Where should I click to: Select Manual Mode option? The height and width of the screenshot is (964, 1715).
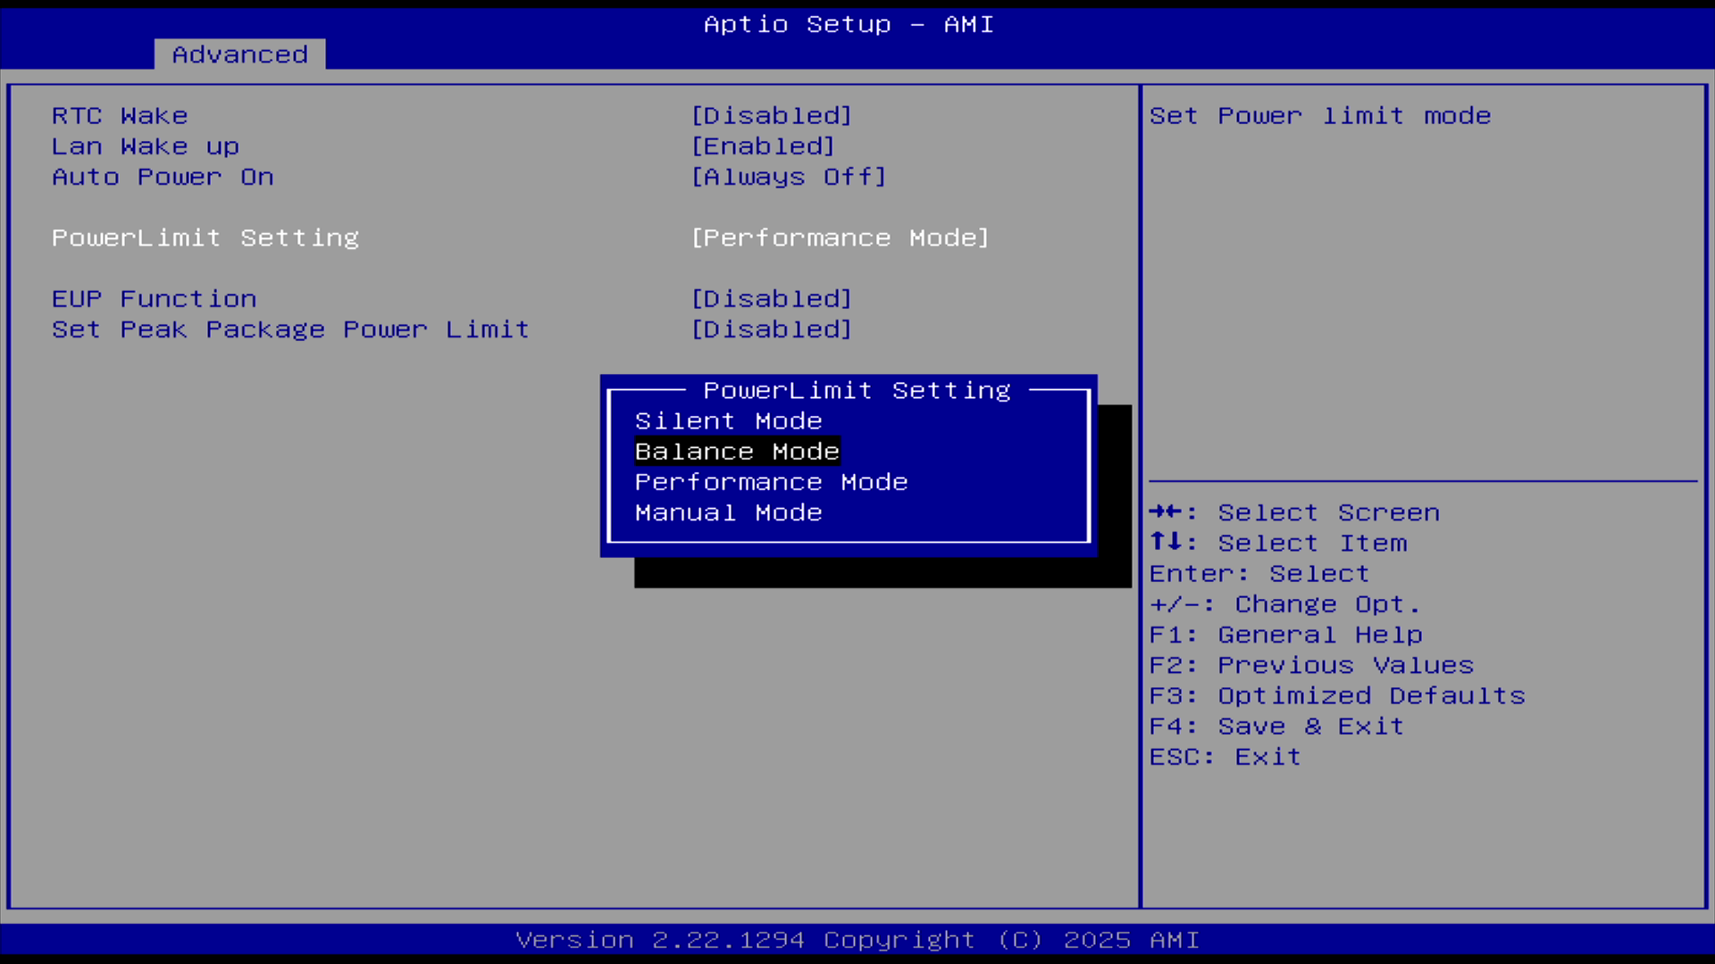pos(728,512)
